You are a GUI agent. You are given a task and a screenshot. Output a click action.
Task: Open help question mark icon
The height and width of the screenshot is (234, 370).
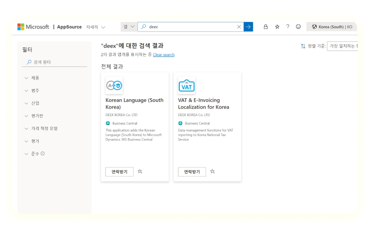pos(288,27)
